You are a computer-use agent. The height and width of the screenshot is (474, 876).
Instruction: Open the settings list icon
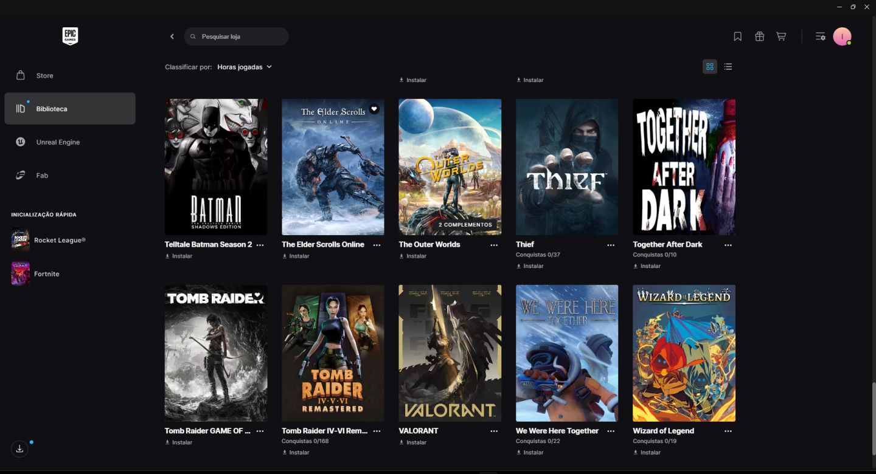point(820,36)
